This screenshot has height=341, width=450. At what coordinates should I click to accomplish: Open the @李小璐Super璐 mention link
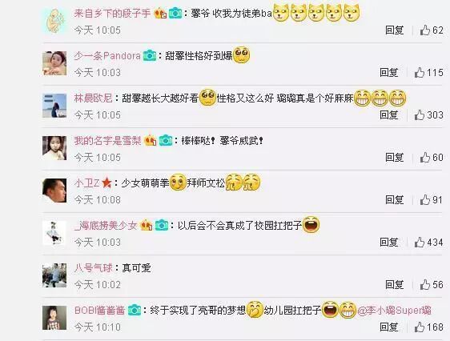pyautogui.click(x=394, y=311)
